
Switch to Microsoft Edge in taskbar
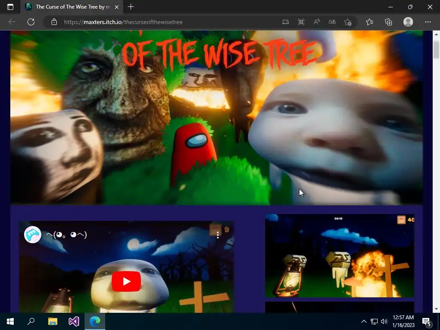tap(95, 321)
